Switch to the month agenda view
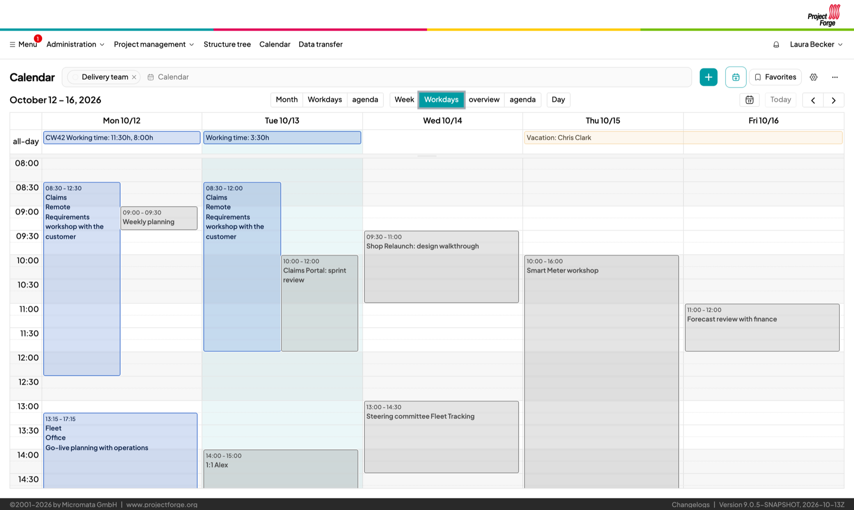 [365, 100]
